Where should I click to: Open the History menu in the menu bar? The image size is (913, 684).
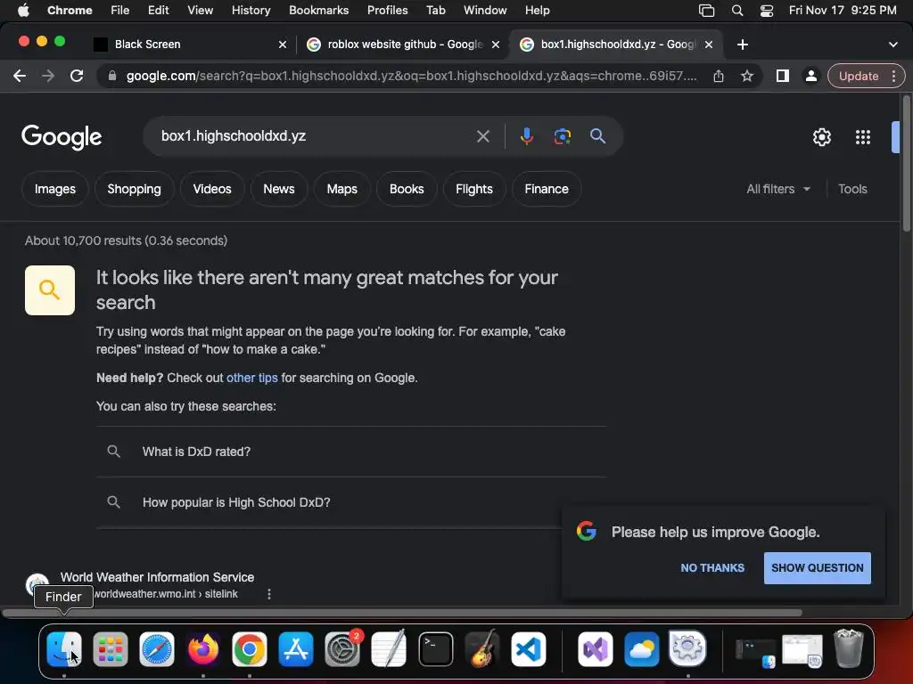251,11
